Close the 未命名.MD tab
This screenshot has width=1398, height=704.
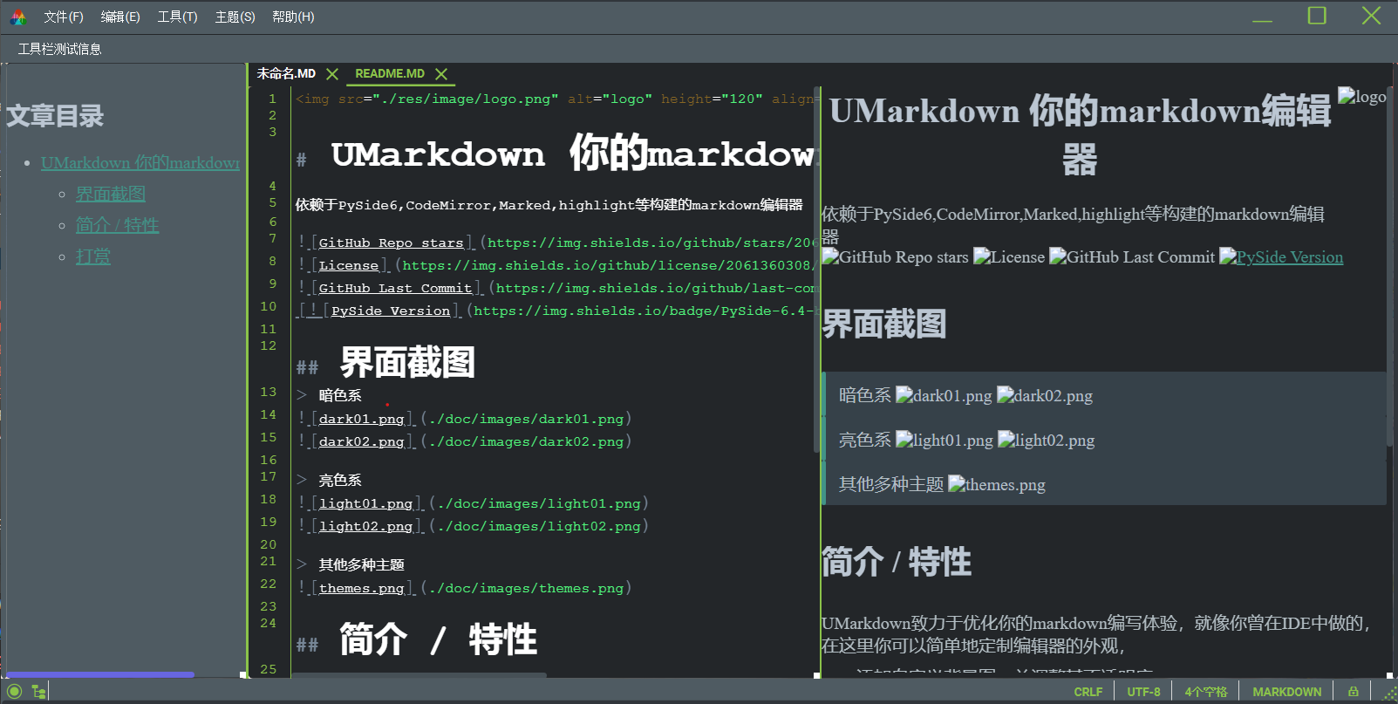[332, 74]
